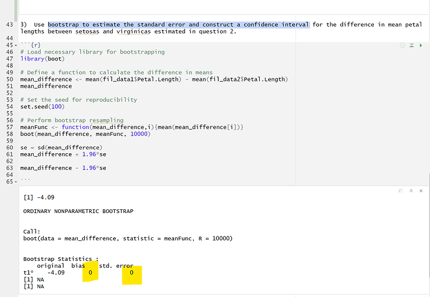Click the 't1*' row label in output
The height and width of the screenshot is (297, 430).
28,273
